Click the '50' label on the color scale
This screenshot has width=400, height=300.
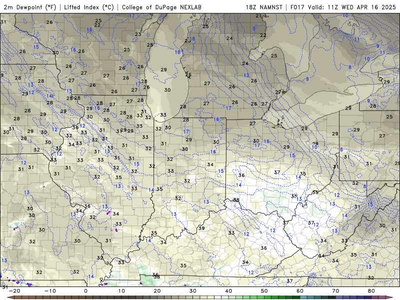coord(264,291)
